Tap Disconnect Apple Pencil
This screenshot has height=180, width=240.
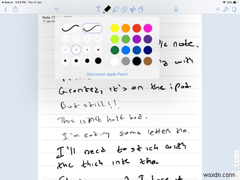click(x=107, y=74)
